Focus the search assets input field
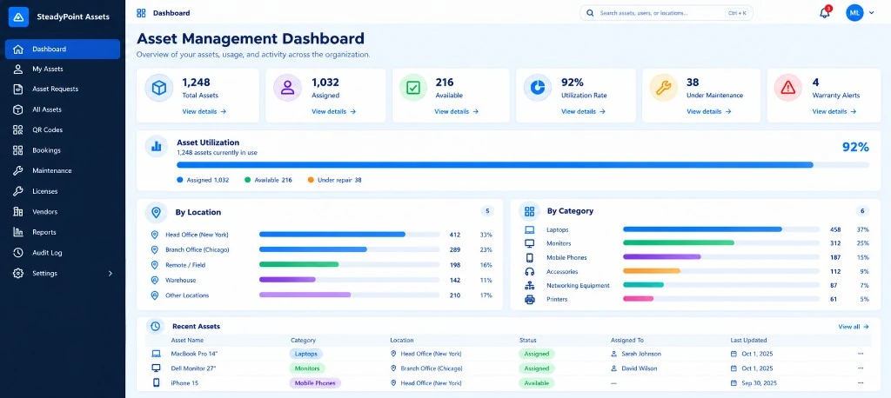Screen dimensions: 891x398 pos(666,13)
